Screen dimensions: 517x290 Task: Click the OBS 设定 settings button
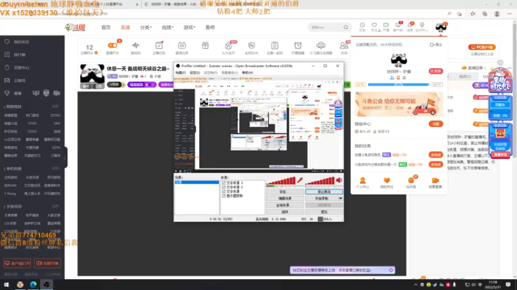click(285, 191)
